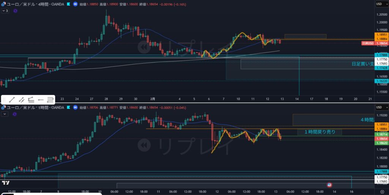Grab the drawing toolbar drag handle

(x=4, y=100)
